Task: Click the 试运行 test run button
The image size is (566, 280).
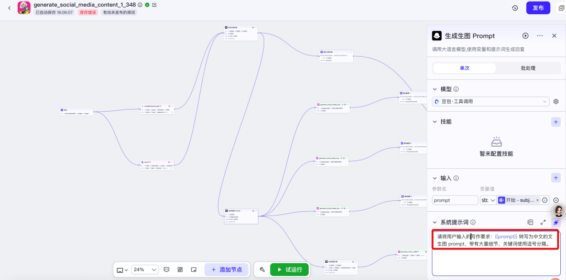Action: tap(289, 270)
